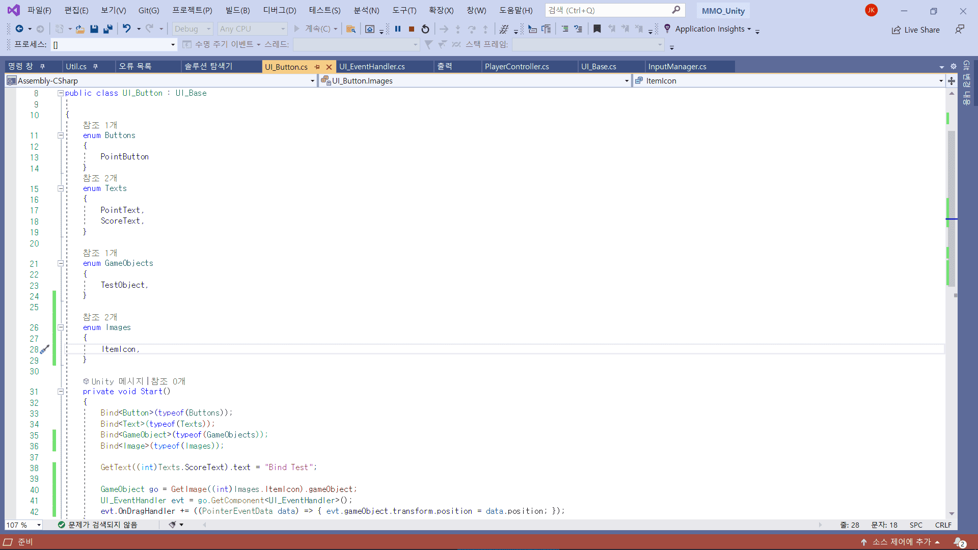Click the open file icon in toolbar

[x=80, y=29]
